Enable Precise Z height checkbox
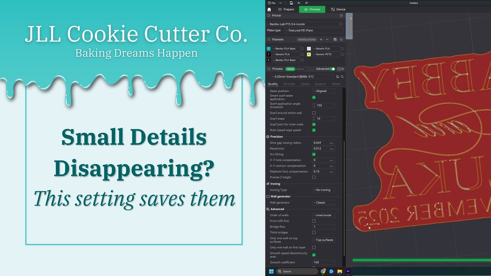Image resolution: width=491 pixels, height=276 pixels. click(x=314, y=177)
